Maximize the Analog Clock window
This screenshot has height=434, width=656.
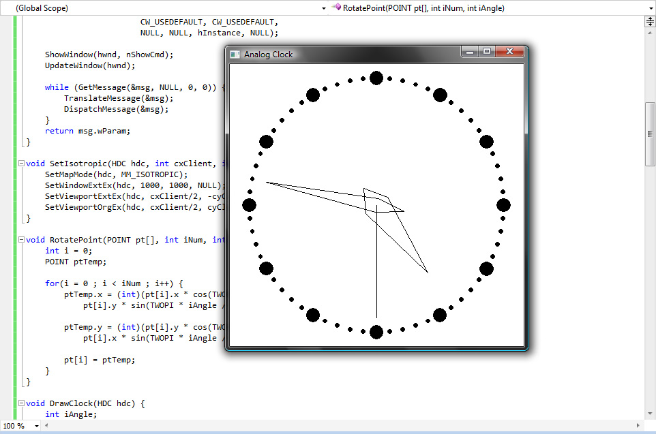tap(487, 51)
